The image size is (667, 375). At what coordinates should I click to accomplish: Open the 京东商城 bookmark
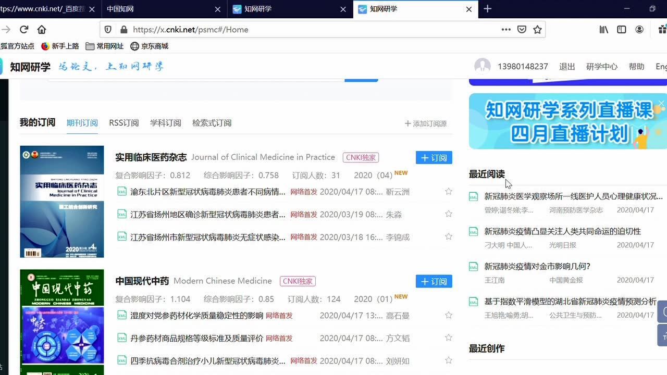click(x=150, y=46)
